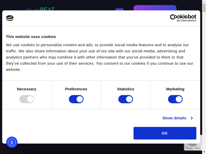Image resolution: width=206 pixels, height=154 pixels.
Task: Click the page vertical scrollbar thumb
Action: (x=204, y=8)
